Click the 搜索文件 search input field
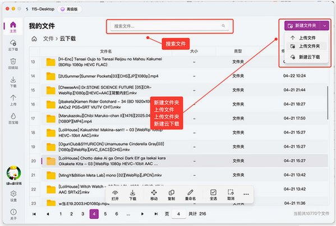336x226 pixels. 170,26
